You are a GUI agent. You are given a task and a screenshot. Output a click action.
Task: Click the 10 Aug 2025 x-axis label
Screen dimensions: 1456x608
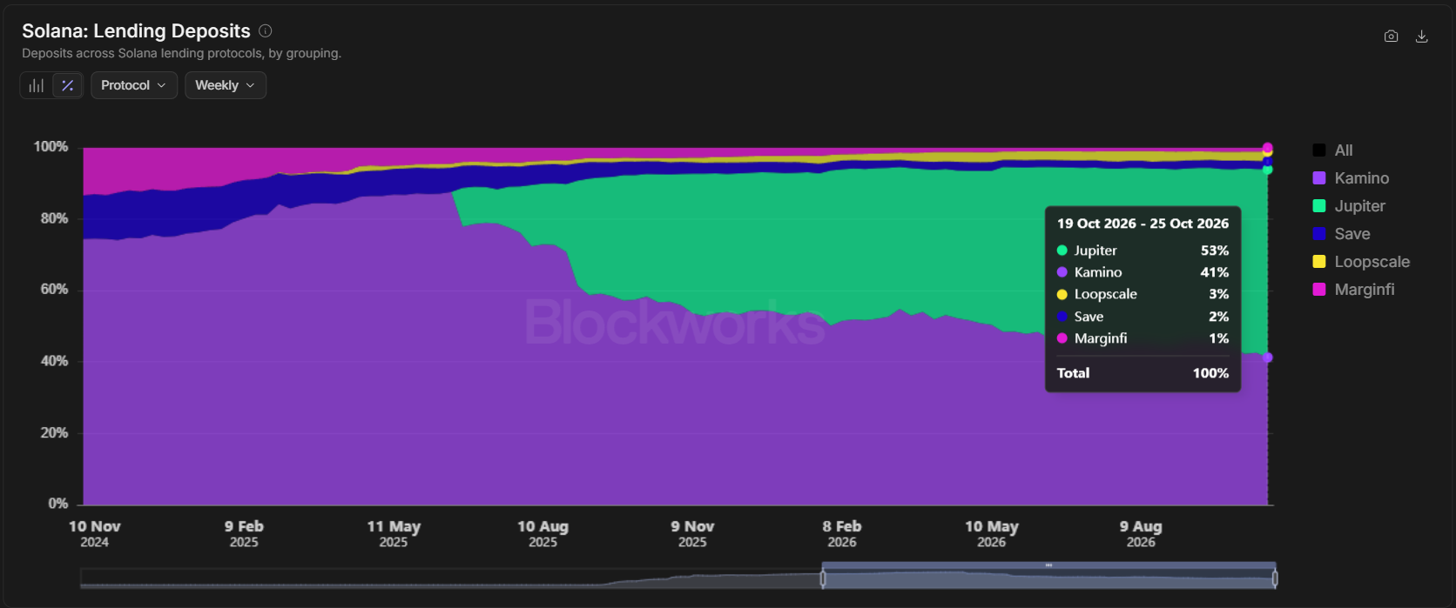pos(543,534)
